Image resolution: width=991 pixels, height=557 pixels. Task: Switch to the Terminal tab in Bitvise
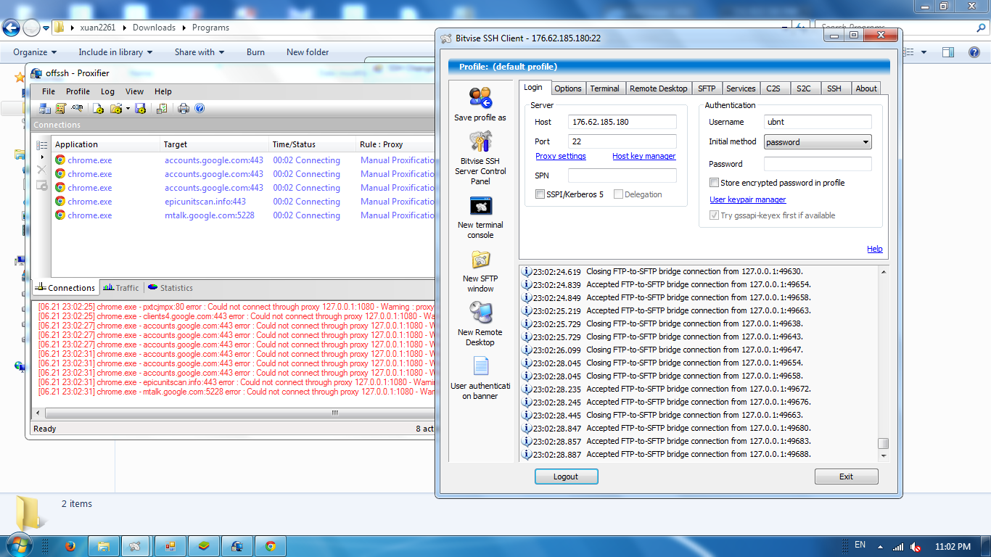(604, 88)
